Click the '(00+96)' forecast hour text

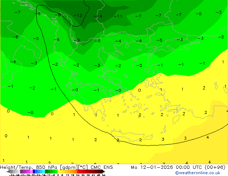(215, 167)
